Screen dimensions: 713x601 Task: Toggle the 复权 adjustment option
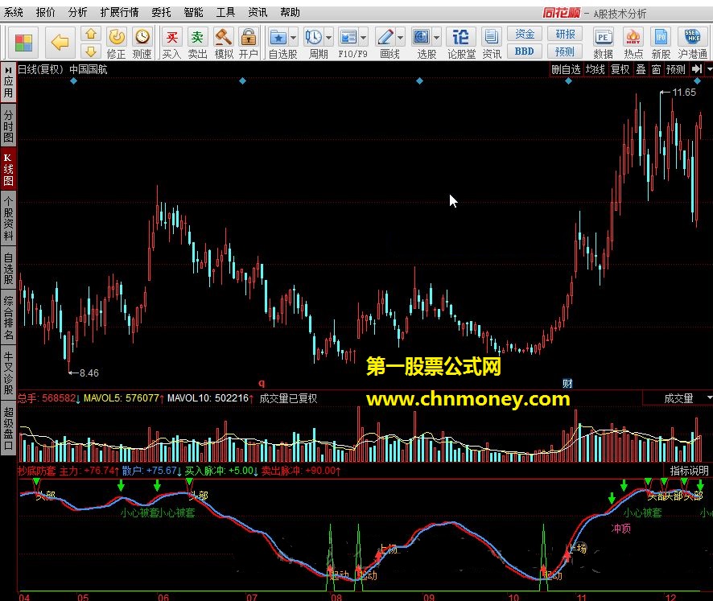tap(620, 69)
